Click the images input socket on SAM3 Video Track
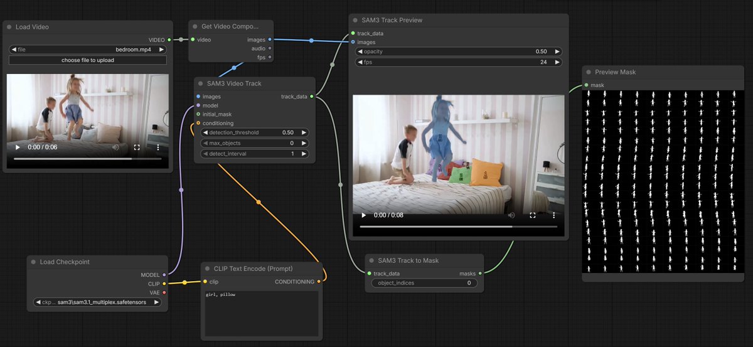Image resolution: width=753 pixels, height=347 pixels. (198, 97)
